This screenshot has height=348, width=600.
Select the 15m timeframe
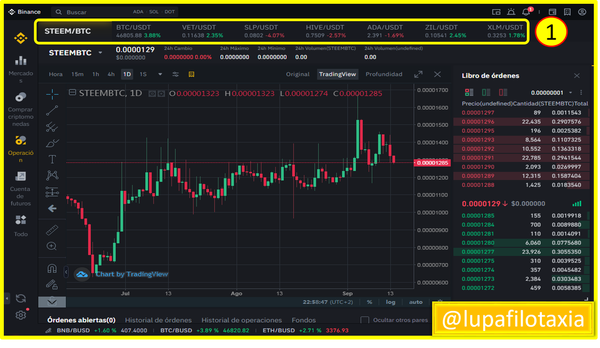click(x=77, y=74)
